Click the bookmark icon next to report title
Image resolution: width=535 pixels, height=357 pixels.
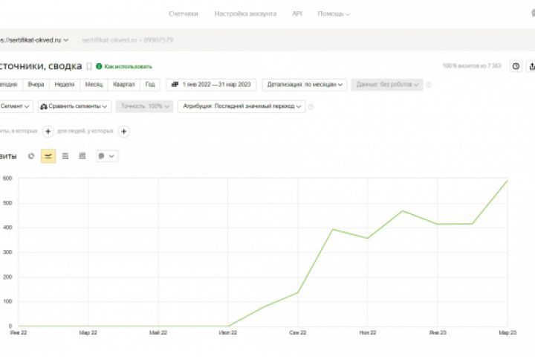(89, 66)
